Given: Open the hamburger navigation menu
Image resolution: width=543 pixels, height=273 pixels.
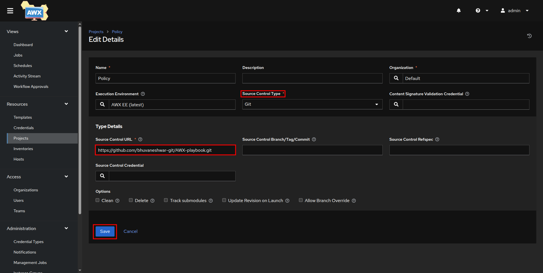Looking at the screenshot, I should 10,11.
